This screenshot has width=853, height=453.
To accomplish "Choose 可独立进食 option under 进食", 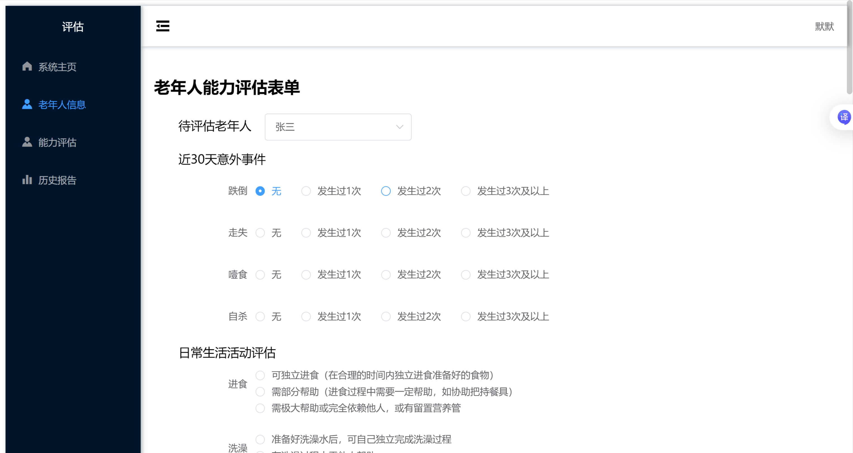I will pos(260,375).
